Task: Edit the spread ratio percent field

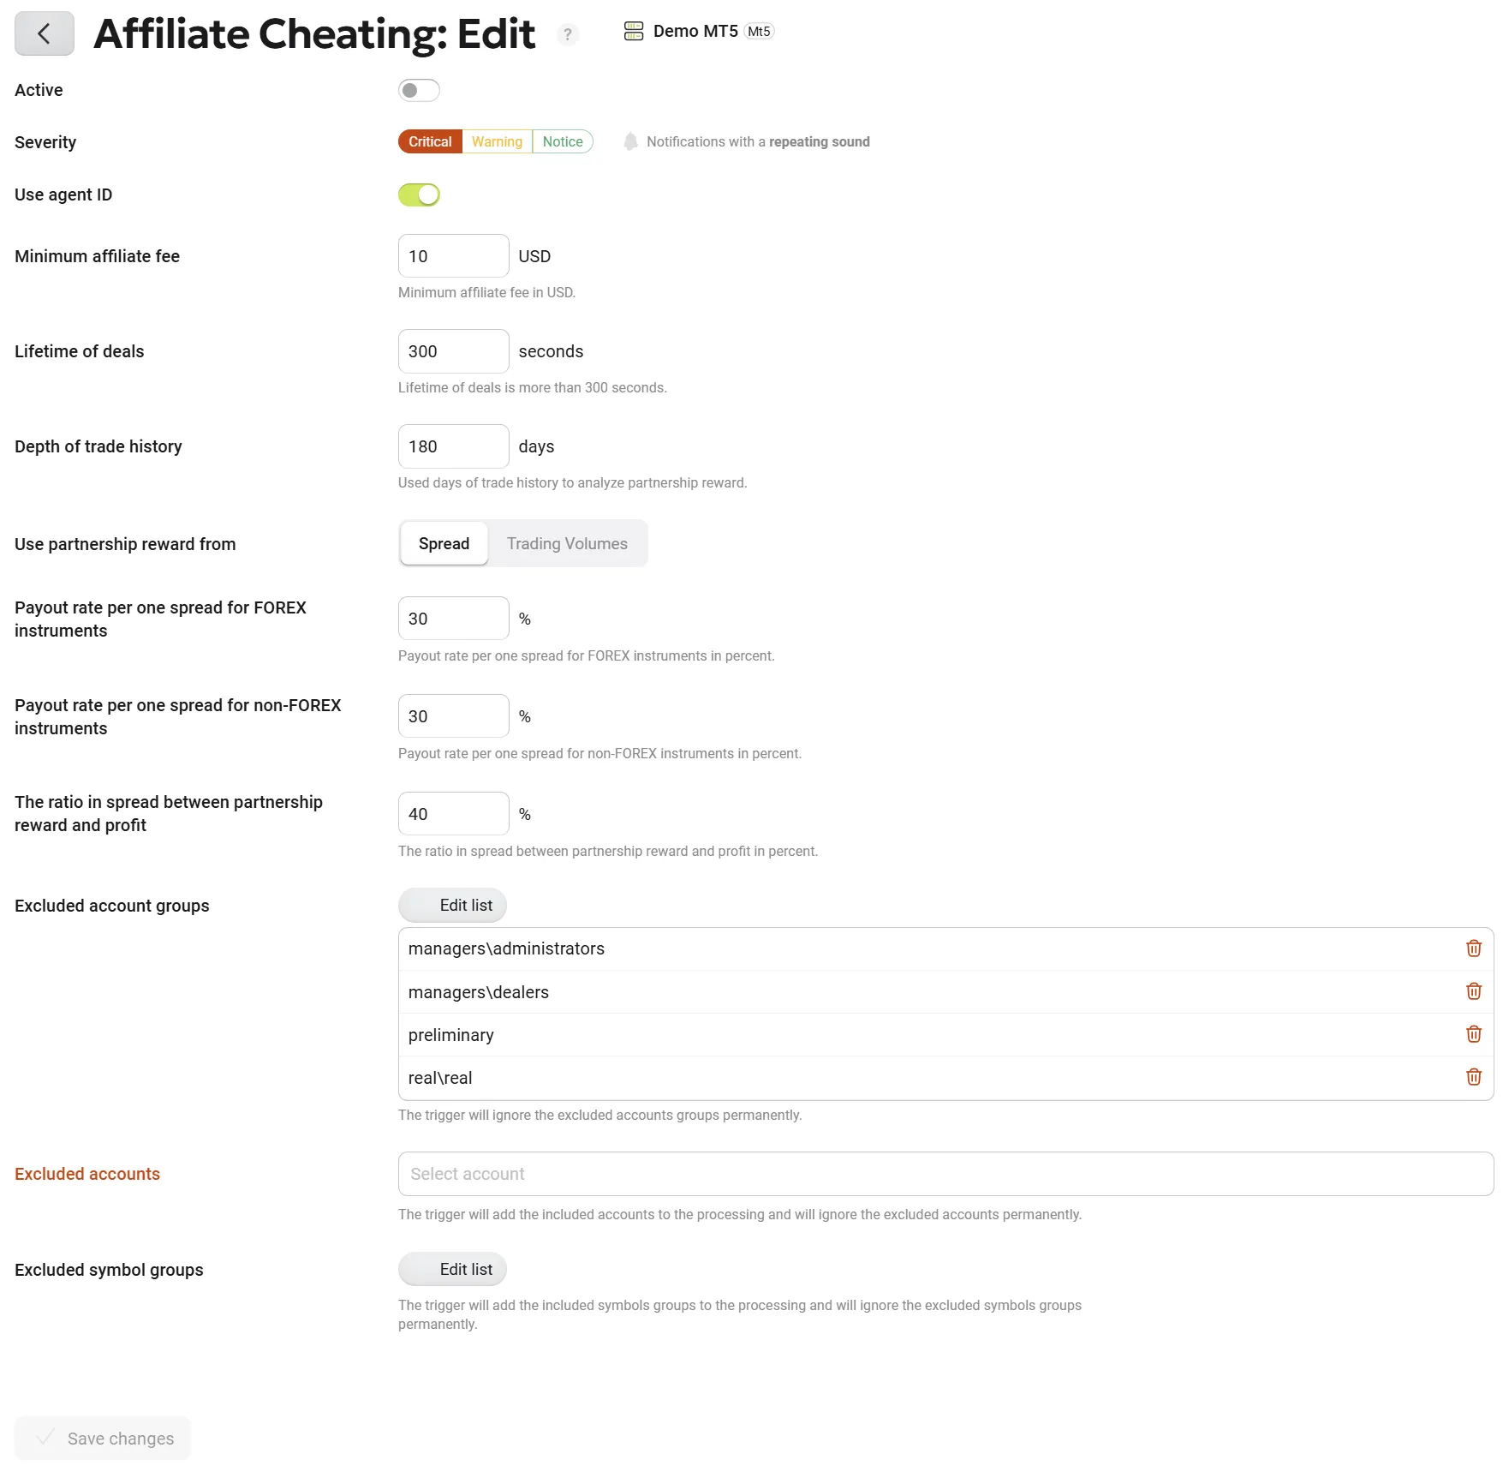Action: click(453, 814)
